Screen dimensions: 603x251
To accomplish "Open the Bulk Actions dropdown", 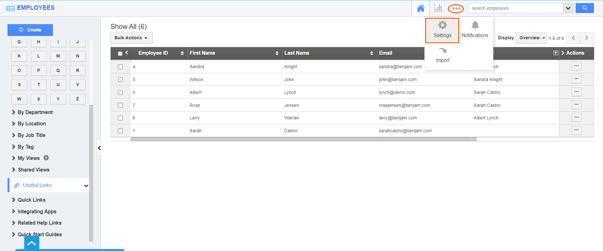I will tap(131, 38).
